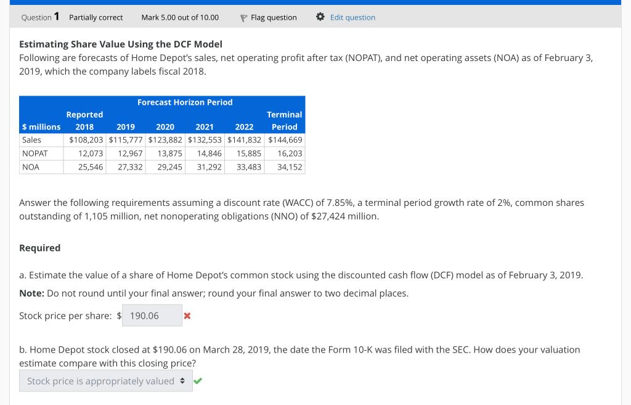Click the Required heading
The image size is (631, 405).
(x=40, y=248)
